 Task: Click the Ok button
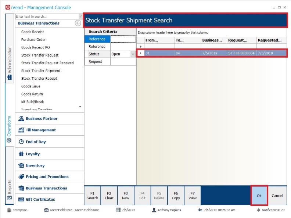pos(259,196)
